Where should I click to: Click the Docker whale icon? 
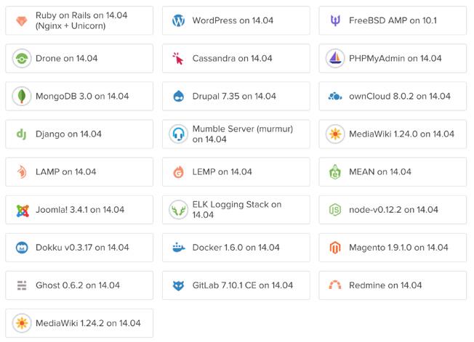pyautogui.click(x=178, y=248)
